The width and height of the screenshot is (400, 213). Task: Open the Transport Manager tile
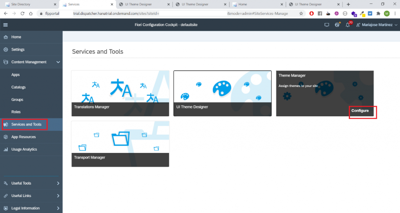(120, 144)
